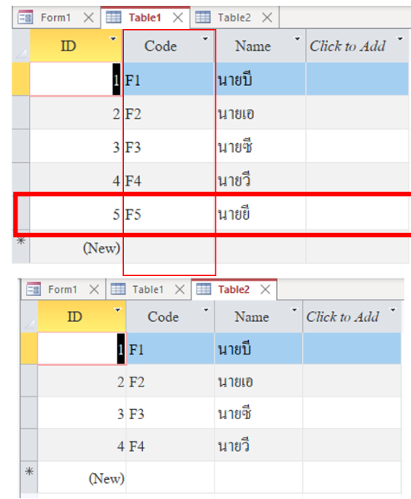Click the F3 code cell in upper Table1
Viewport: 411px width, 499px height.
168,147
